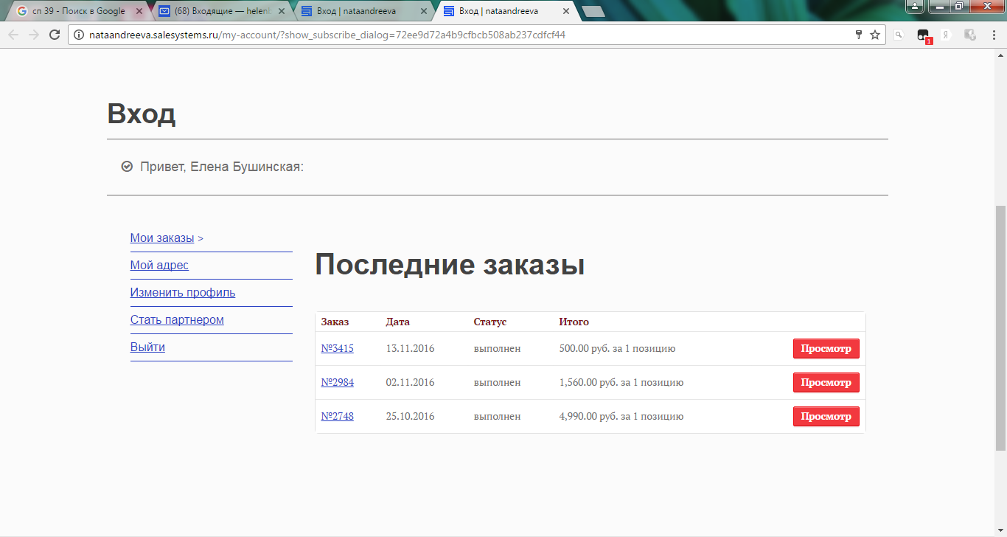Image resolution: width=1007 pixels, height=537 pixels.
Task: Click Выйти to log out
Action: coord(147,347)
